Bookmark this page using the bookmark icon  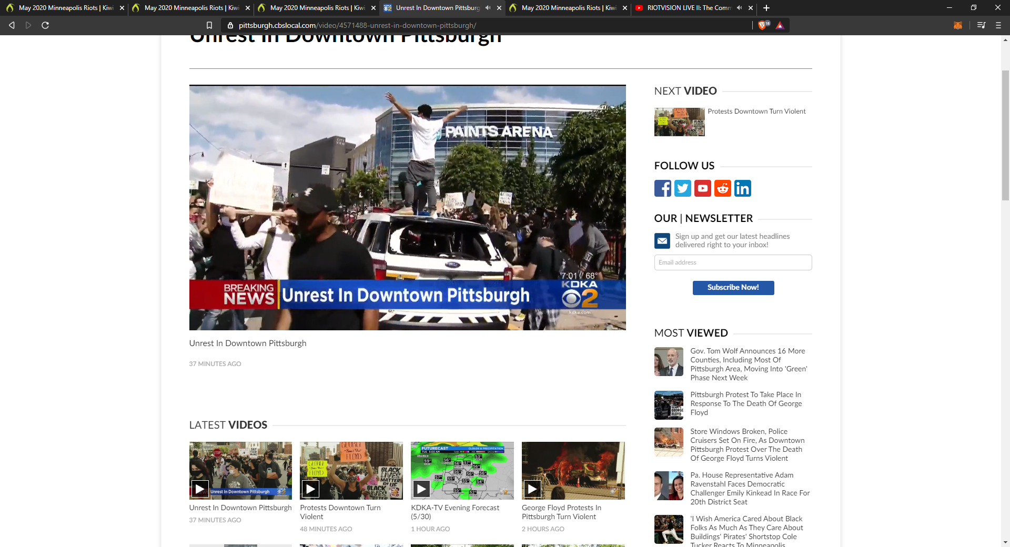point(209,25)
